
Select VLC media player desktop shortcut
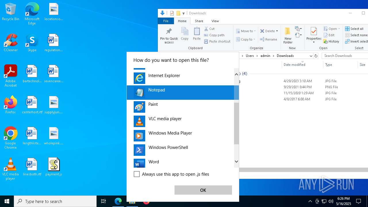(11, 169)
